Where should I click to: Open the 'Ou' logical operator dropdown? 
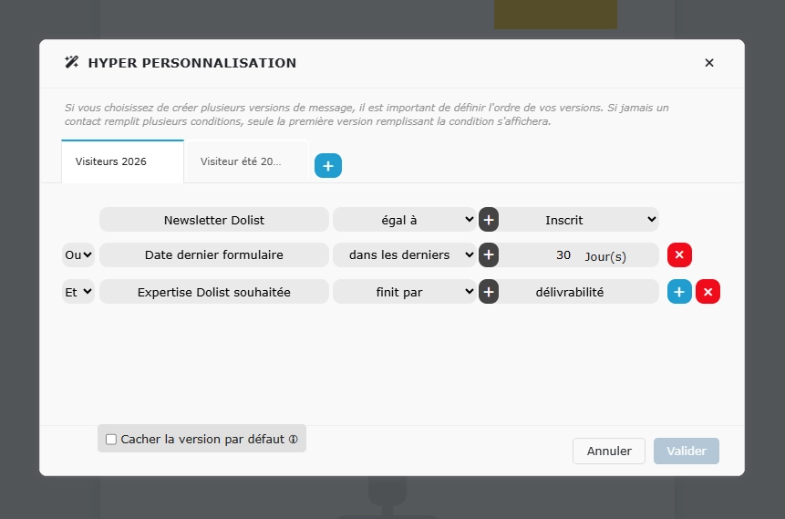tap(78, 254)
